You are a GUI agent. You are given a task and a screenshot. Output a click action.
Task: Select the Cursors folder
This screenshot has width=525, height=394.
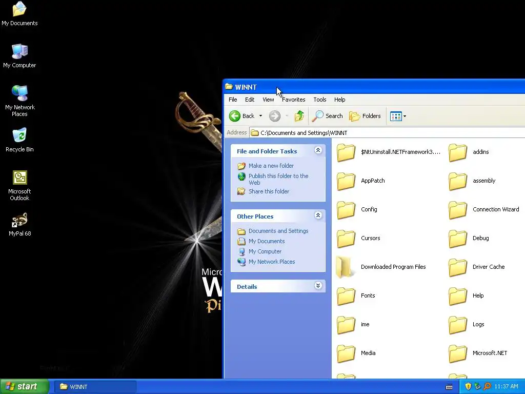(x=358, y=239)
